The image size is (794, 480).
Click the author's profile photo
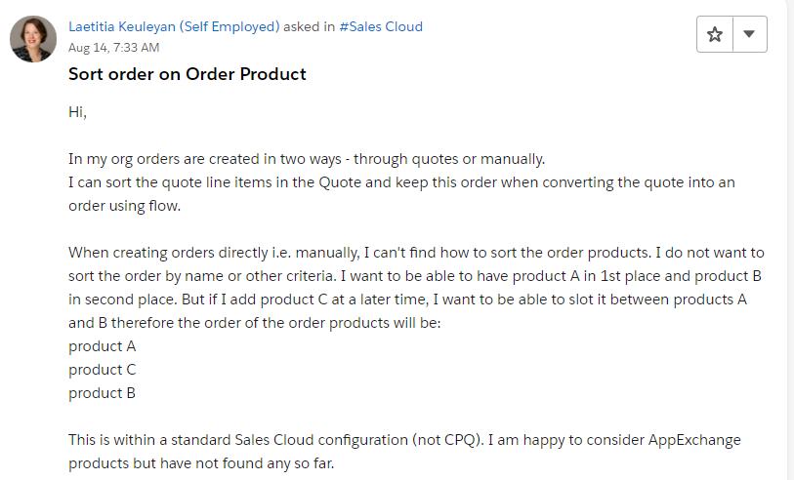click(x=33, y=39)
